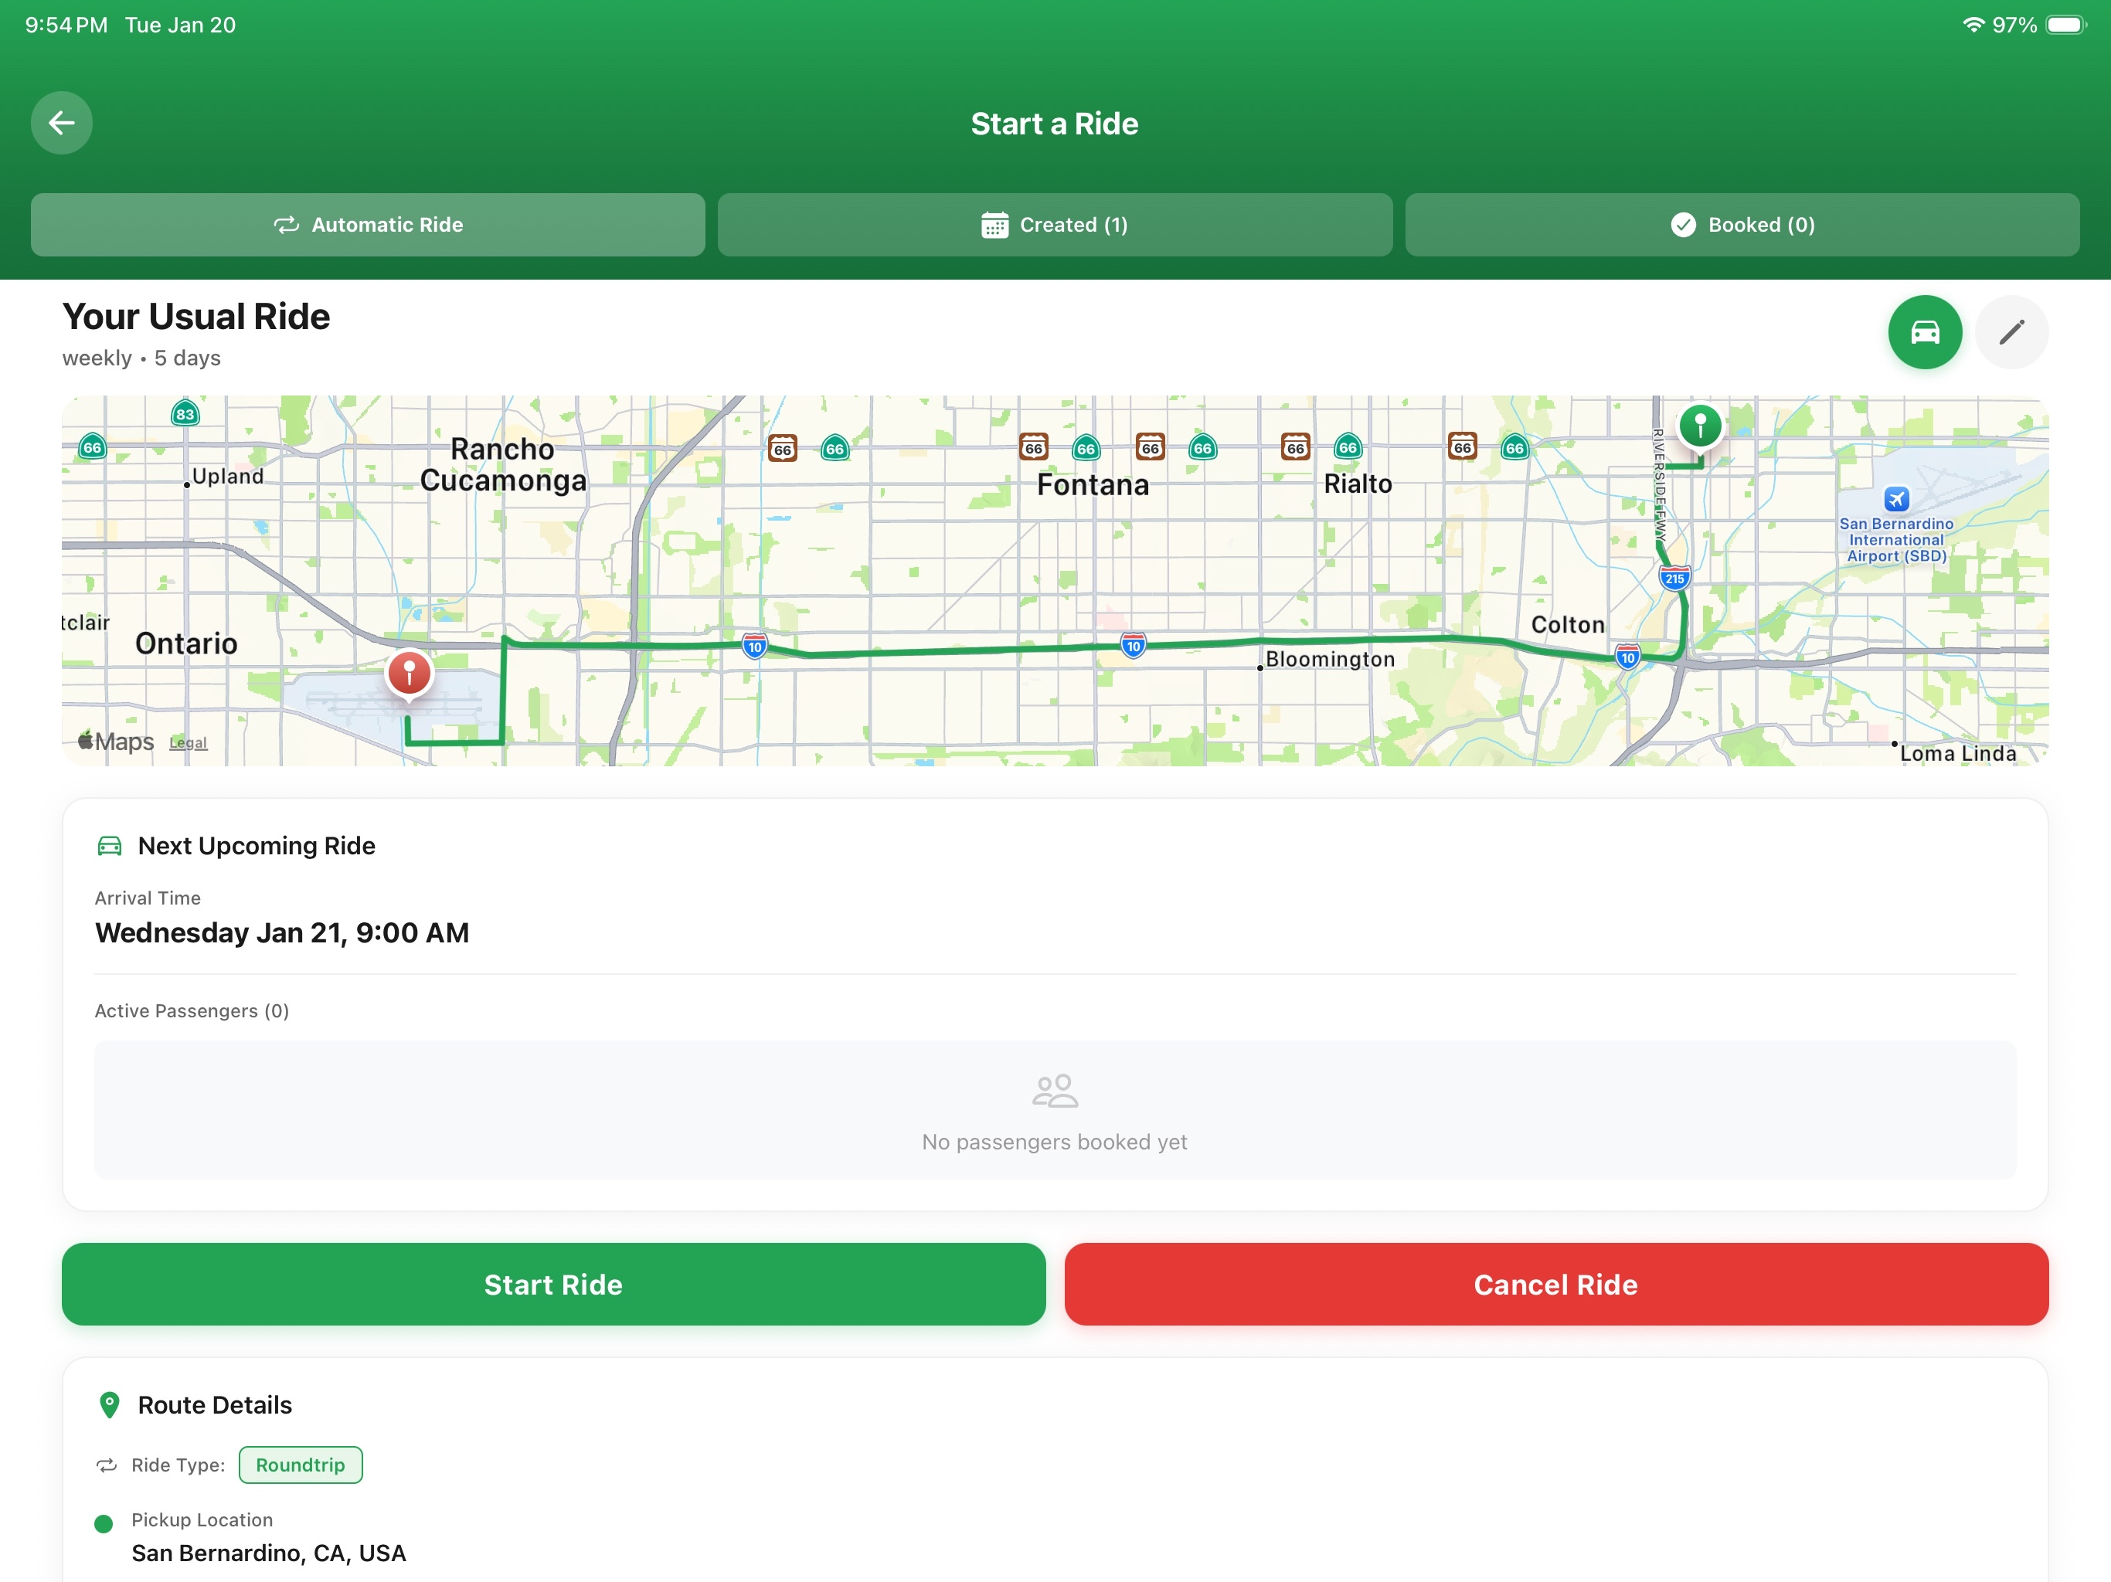Viewport: 2111px width, 1582px height.
Task: Tap the Colton label on map
Action: coord(1567,625)
